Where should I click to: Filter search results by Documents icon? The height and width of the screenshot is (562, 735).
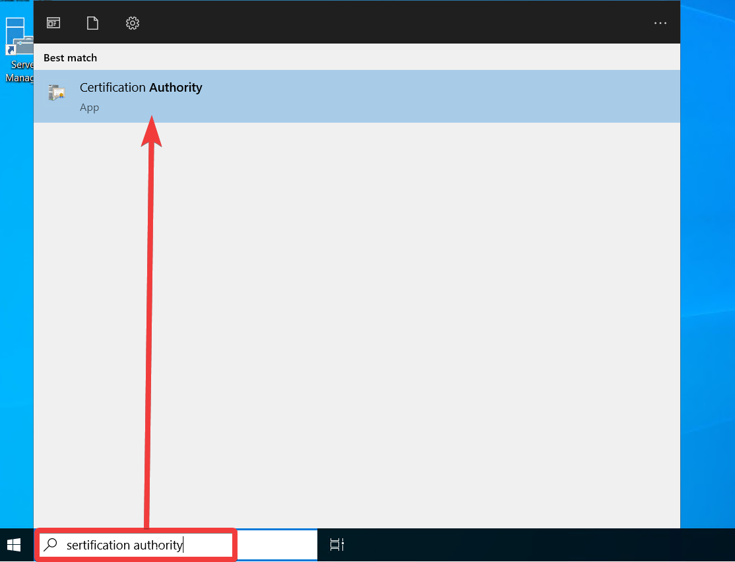click(93, 22)
